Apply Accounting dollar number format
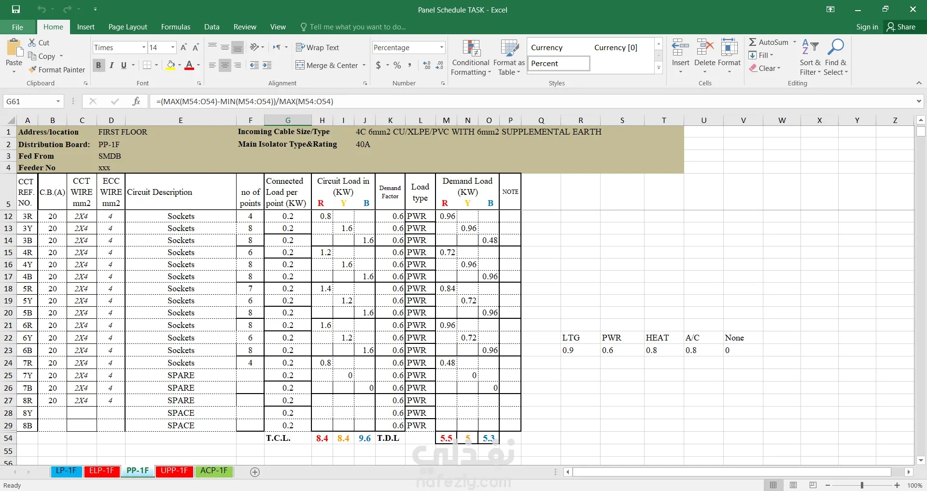 (x=379, y=65)
